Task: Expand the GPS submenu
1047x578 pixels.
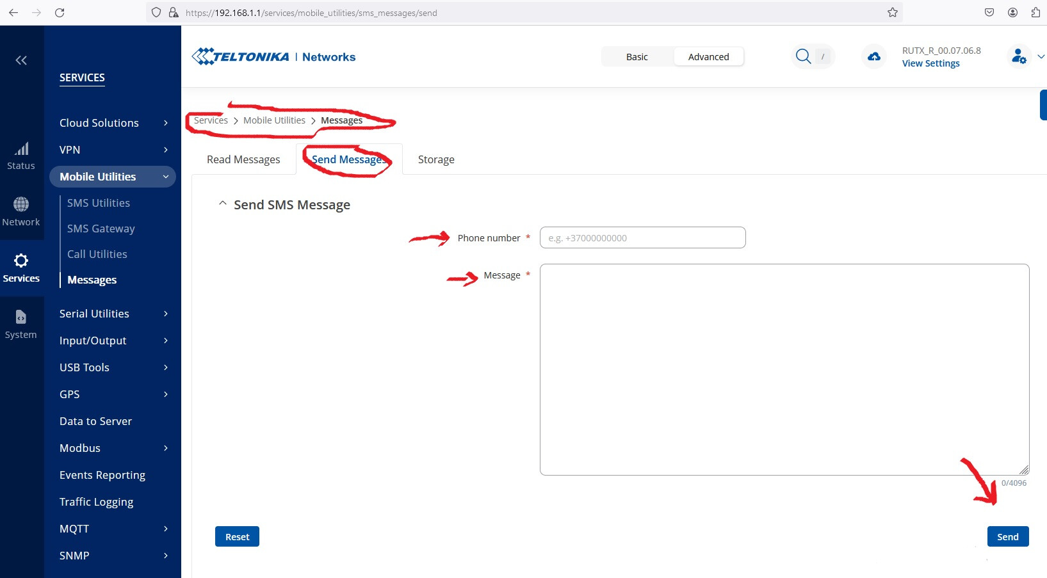Action: 166,394
